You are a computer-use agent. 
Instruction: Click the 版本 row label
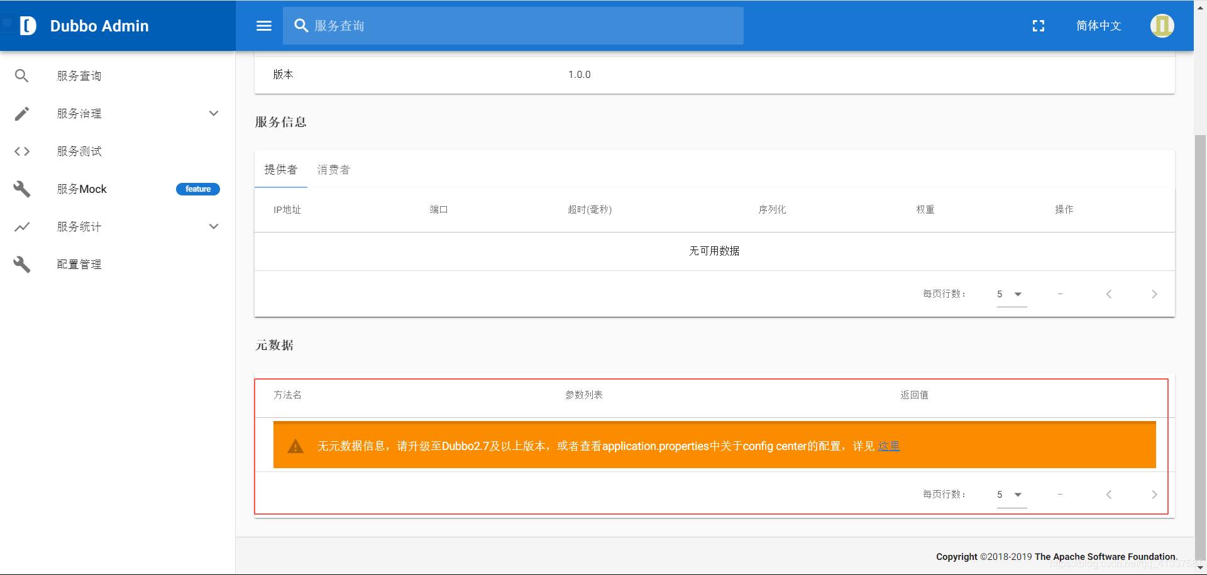[x=283, y=75]
